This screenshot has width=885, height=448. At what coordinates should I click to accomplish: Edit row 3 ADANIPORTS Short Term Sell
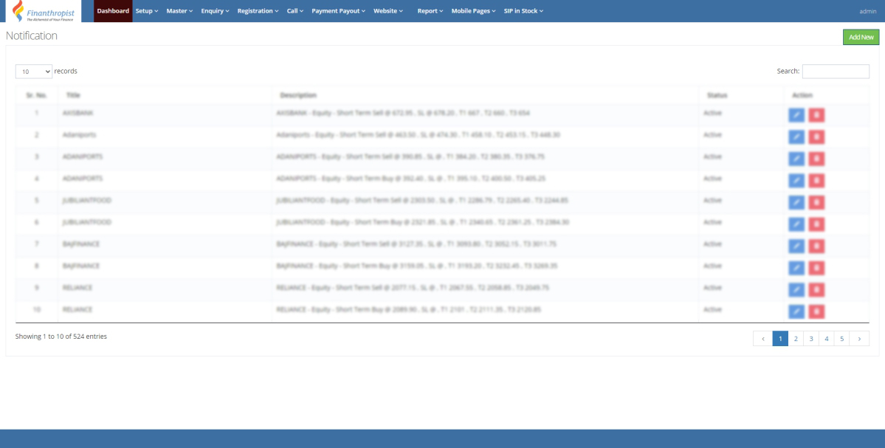796,159
